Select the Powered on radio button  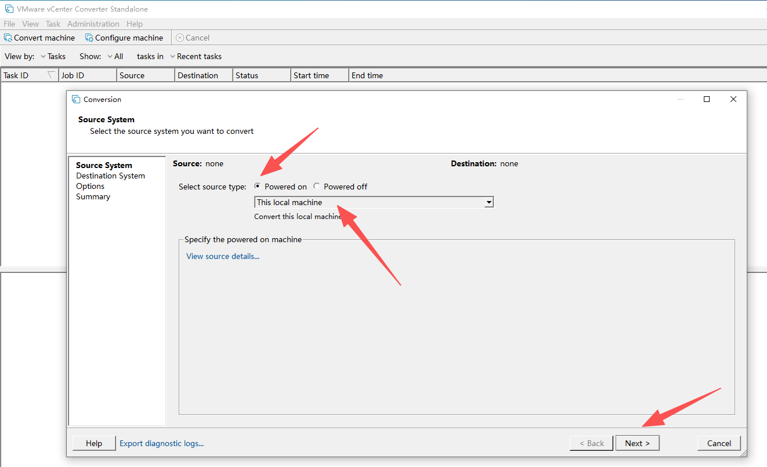258,187
